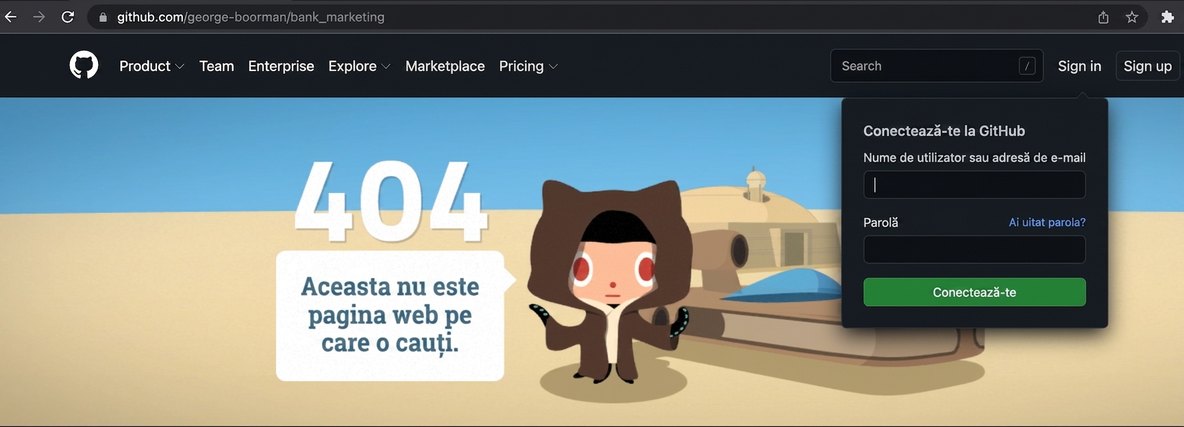Click the 404 heading text
Image resolution: width=1184 pixels, height=427 pixels.
coord(391,201)
